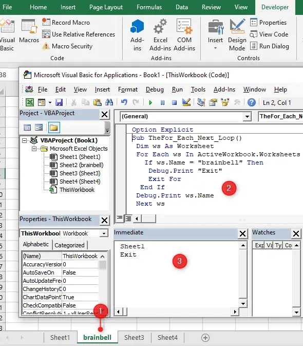The height and width of the screenshot is (346, 303).
Task: Select the Sheet1 worksheet tab
Action: 60,338
